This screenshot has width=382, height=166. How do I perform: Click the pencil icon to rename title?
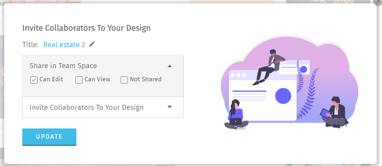click(92, 44)
